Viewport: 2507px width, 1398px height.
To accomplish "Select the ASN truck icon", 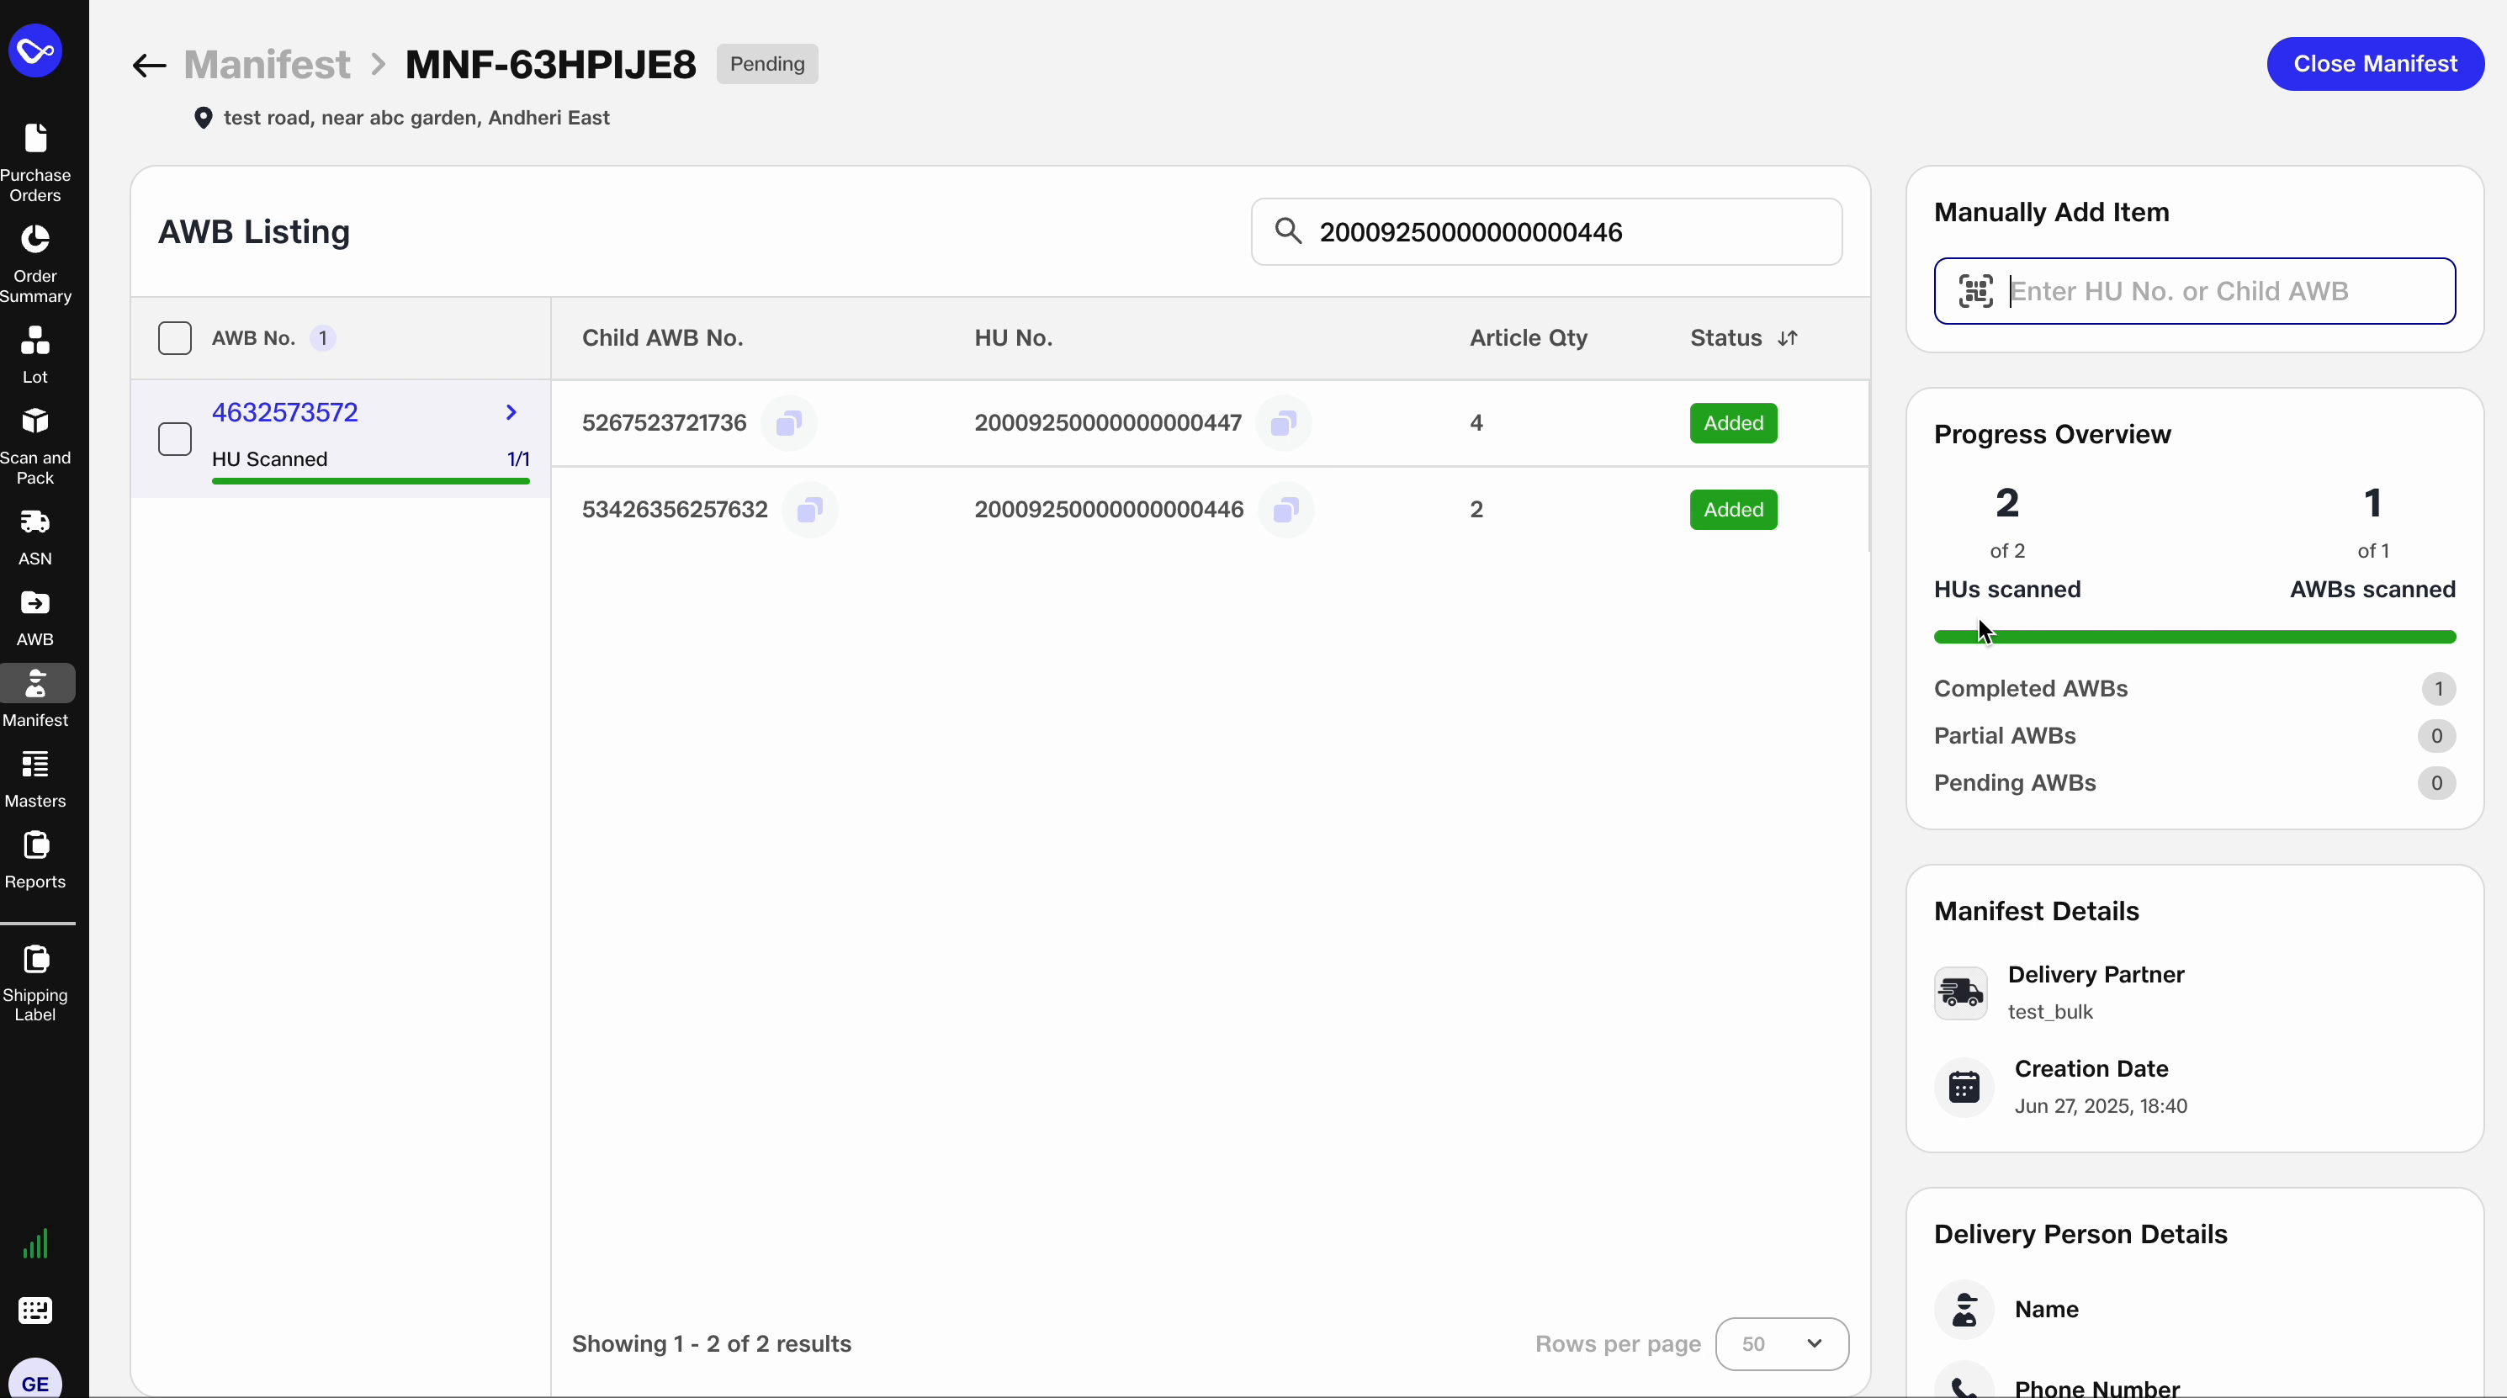I will tap(36, 530).
